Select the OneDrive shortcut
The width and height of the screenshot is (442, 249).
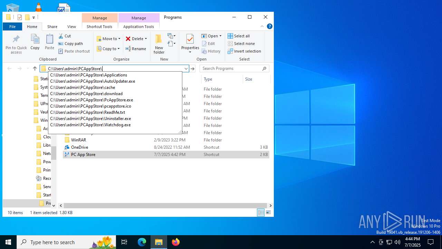point(166,147)
